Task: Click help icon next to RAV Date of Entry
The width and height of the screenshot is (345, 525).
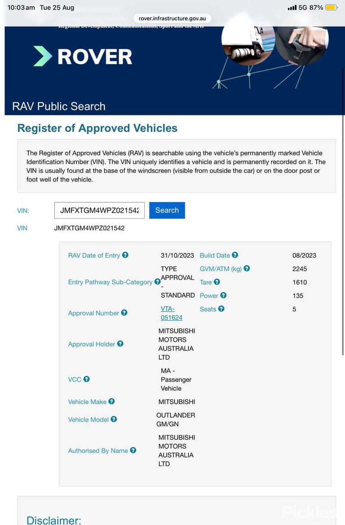Action: 125,255
